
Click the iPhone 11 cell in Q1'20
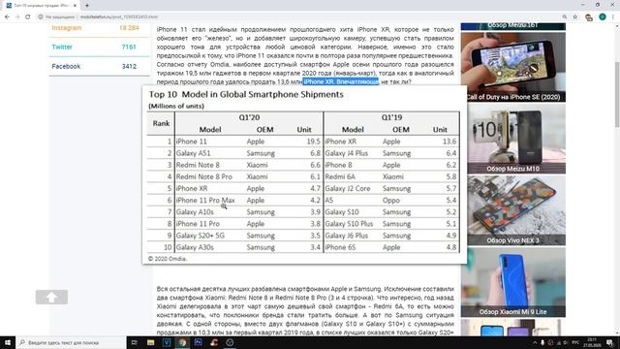click(x=192, y=142)
